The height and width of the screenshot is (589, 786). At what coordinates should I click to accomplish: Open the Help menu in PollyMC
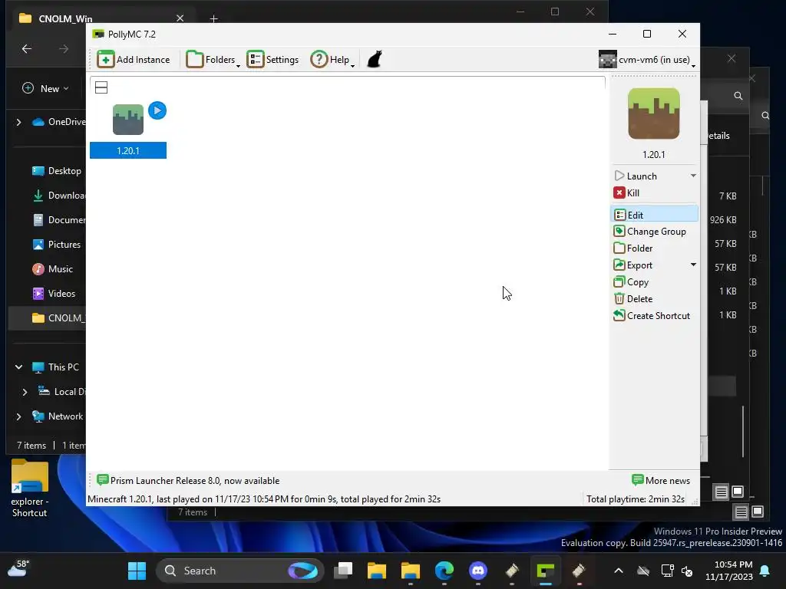332,60
